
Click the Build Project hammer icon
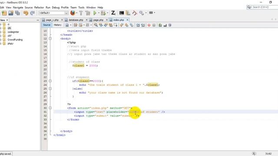(x=81, y=13)
